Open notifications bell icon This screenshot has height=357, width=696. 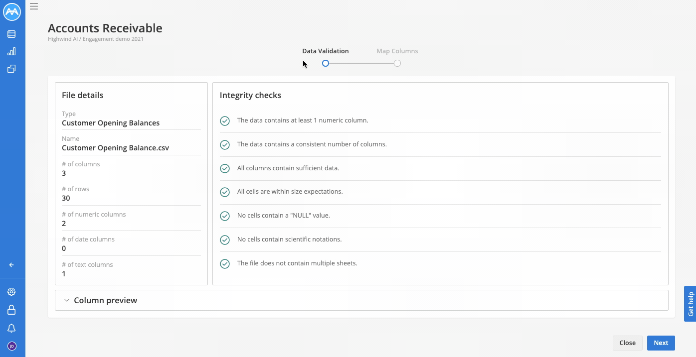click(11, 328)
